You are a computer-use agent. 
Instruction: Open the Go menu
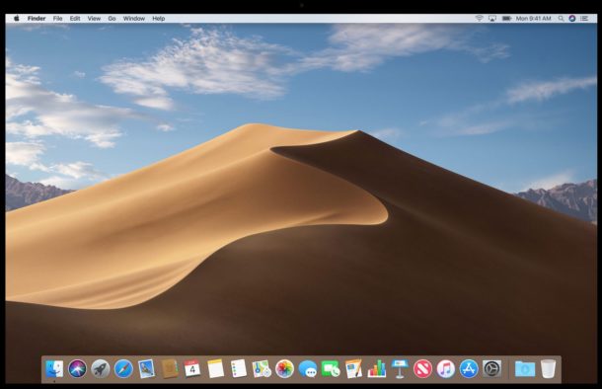[112, 18]
